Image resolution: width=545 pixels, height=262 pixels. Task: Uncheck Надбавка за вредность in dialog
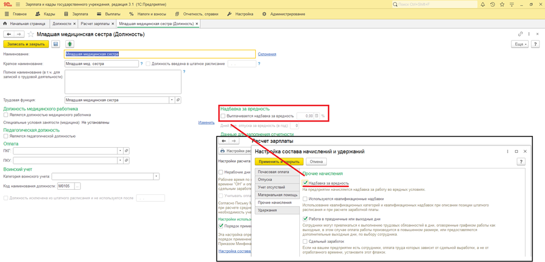click(305, 183)
